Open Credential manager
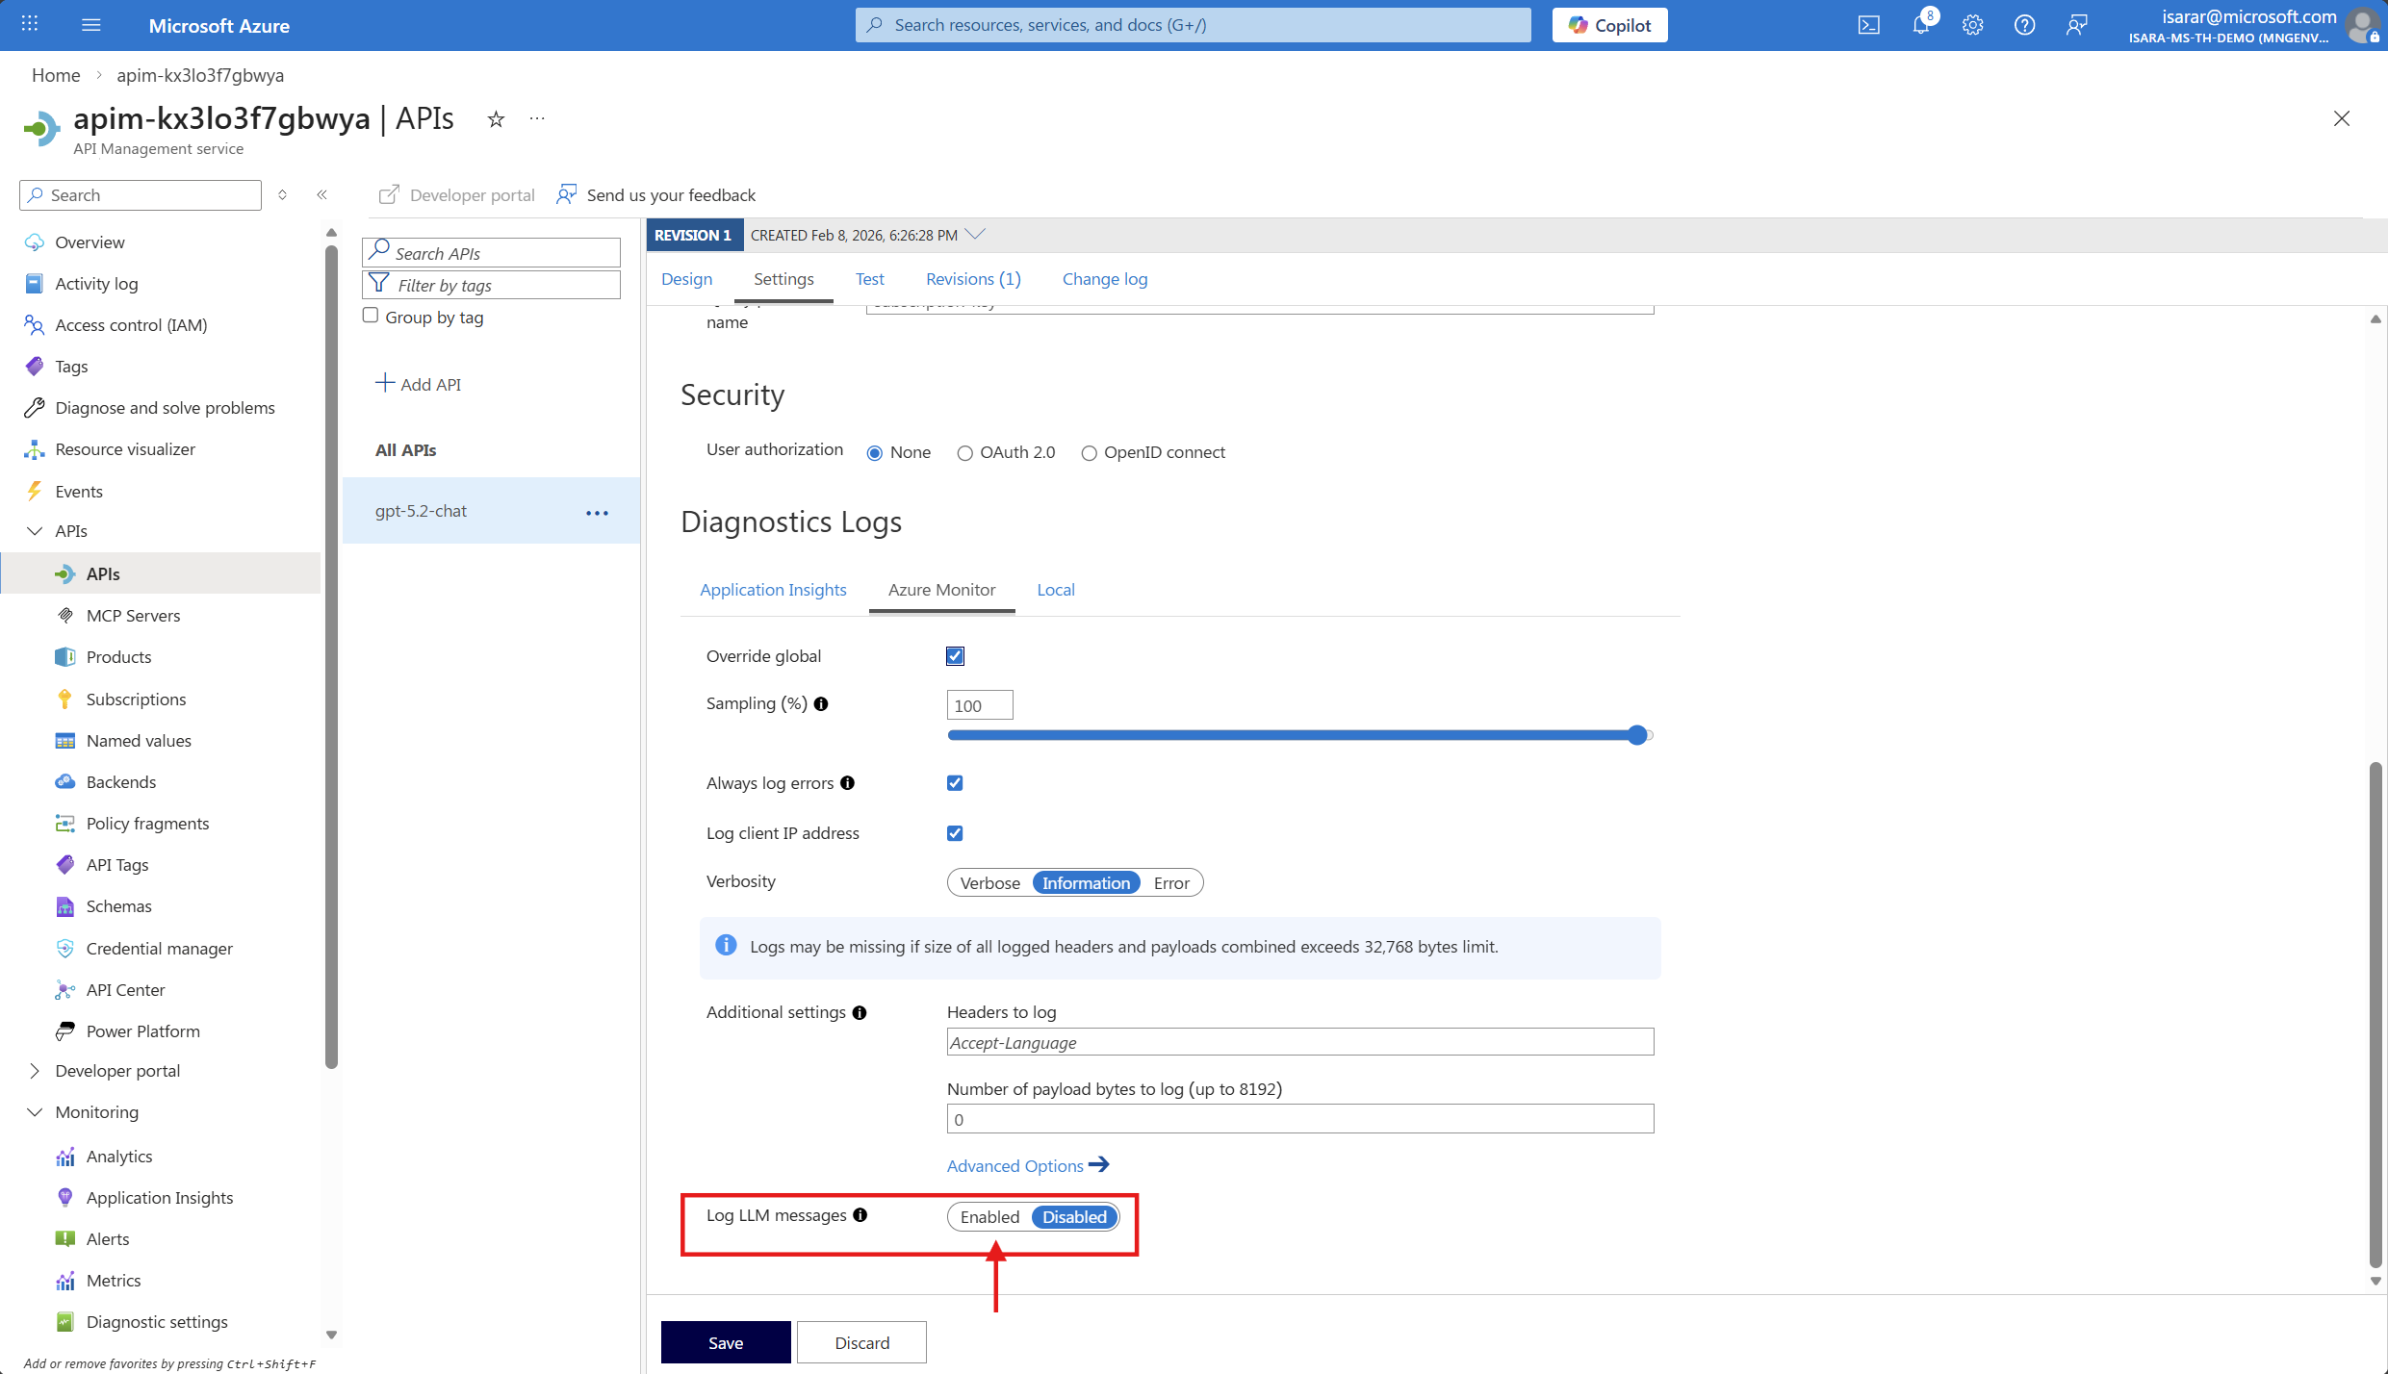 (x=160, y=948)
